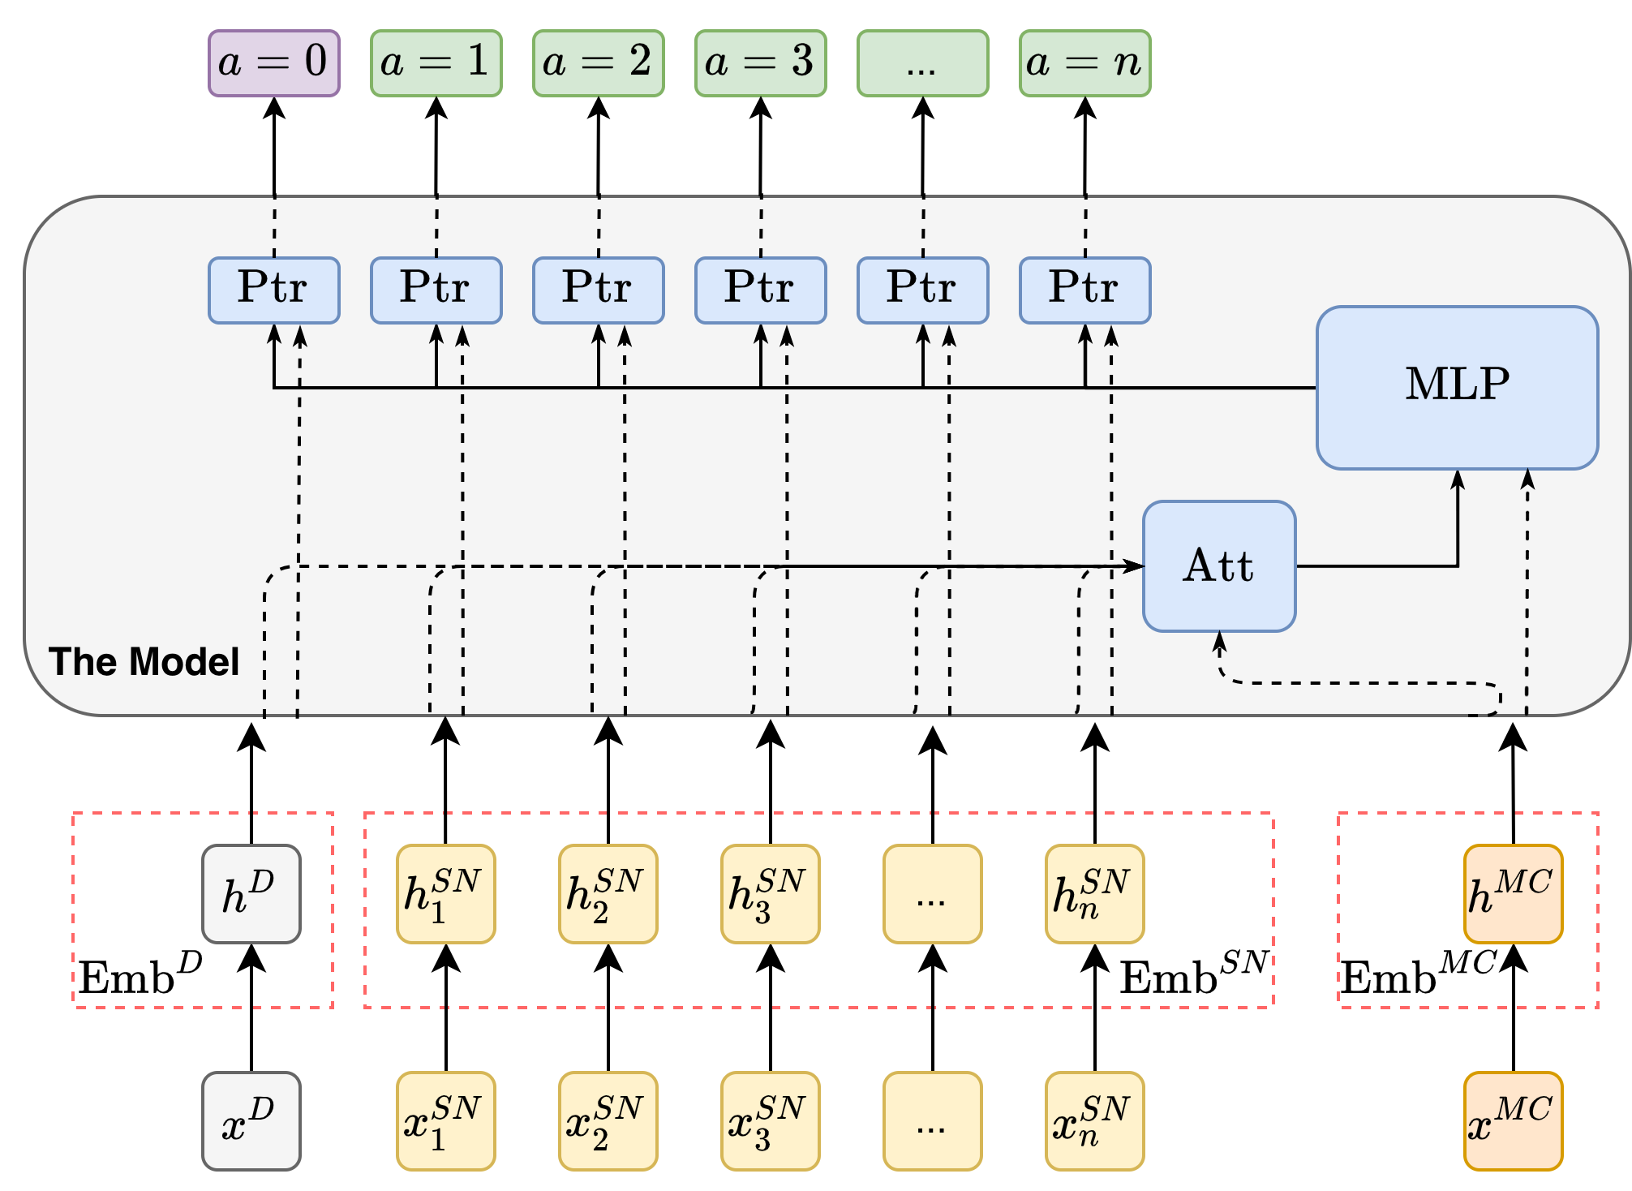Click the Att attention block
This screenshot has height=1191, width=1632.
(x=1219, y=565)
